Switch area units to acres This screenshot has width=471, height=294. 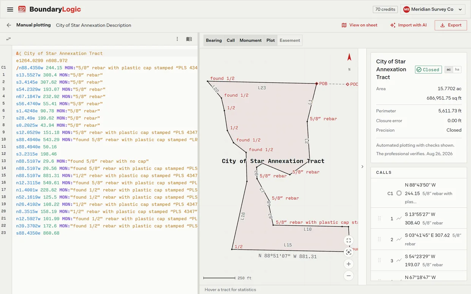pyautogui.click(x=449, y=69)
